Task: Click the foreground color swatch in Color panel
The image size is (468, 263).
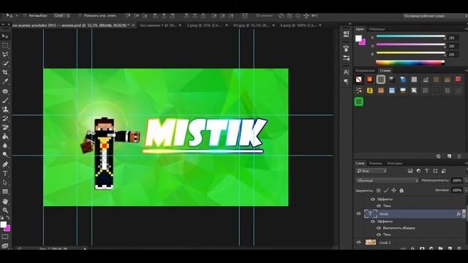Action: click(x=358, y=38)
